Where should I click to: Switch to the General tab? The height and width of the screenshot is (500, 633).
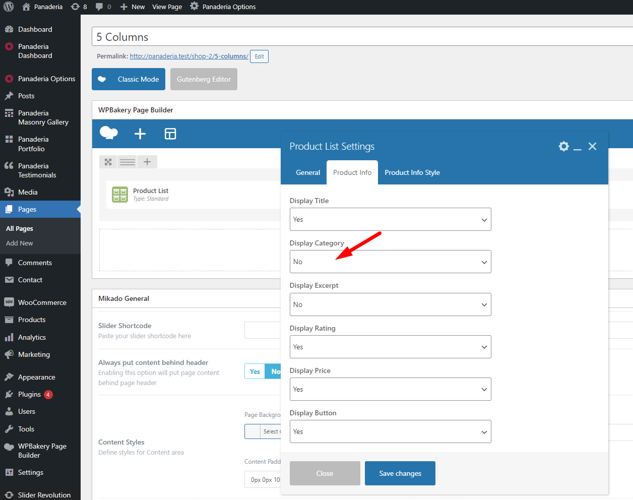pyautogui.click(x=308, y=172)
